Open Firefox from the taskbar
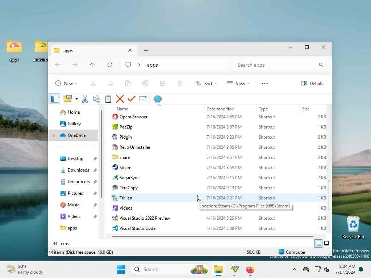 250,269
